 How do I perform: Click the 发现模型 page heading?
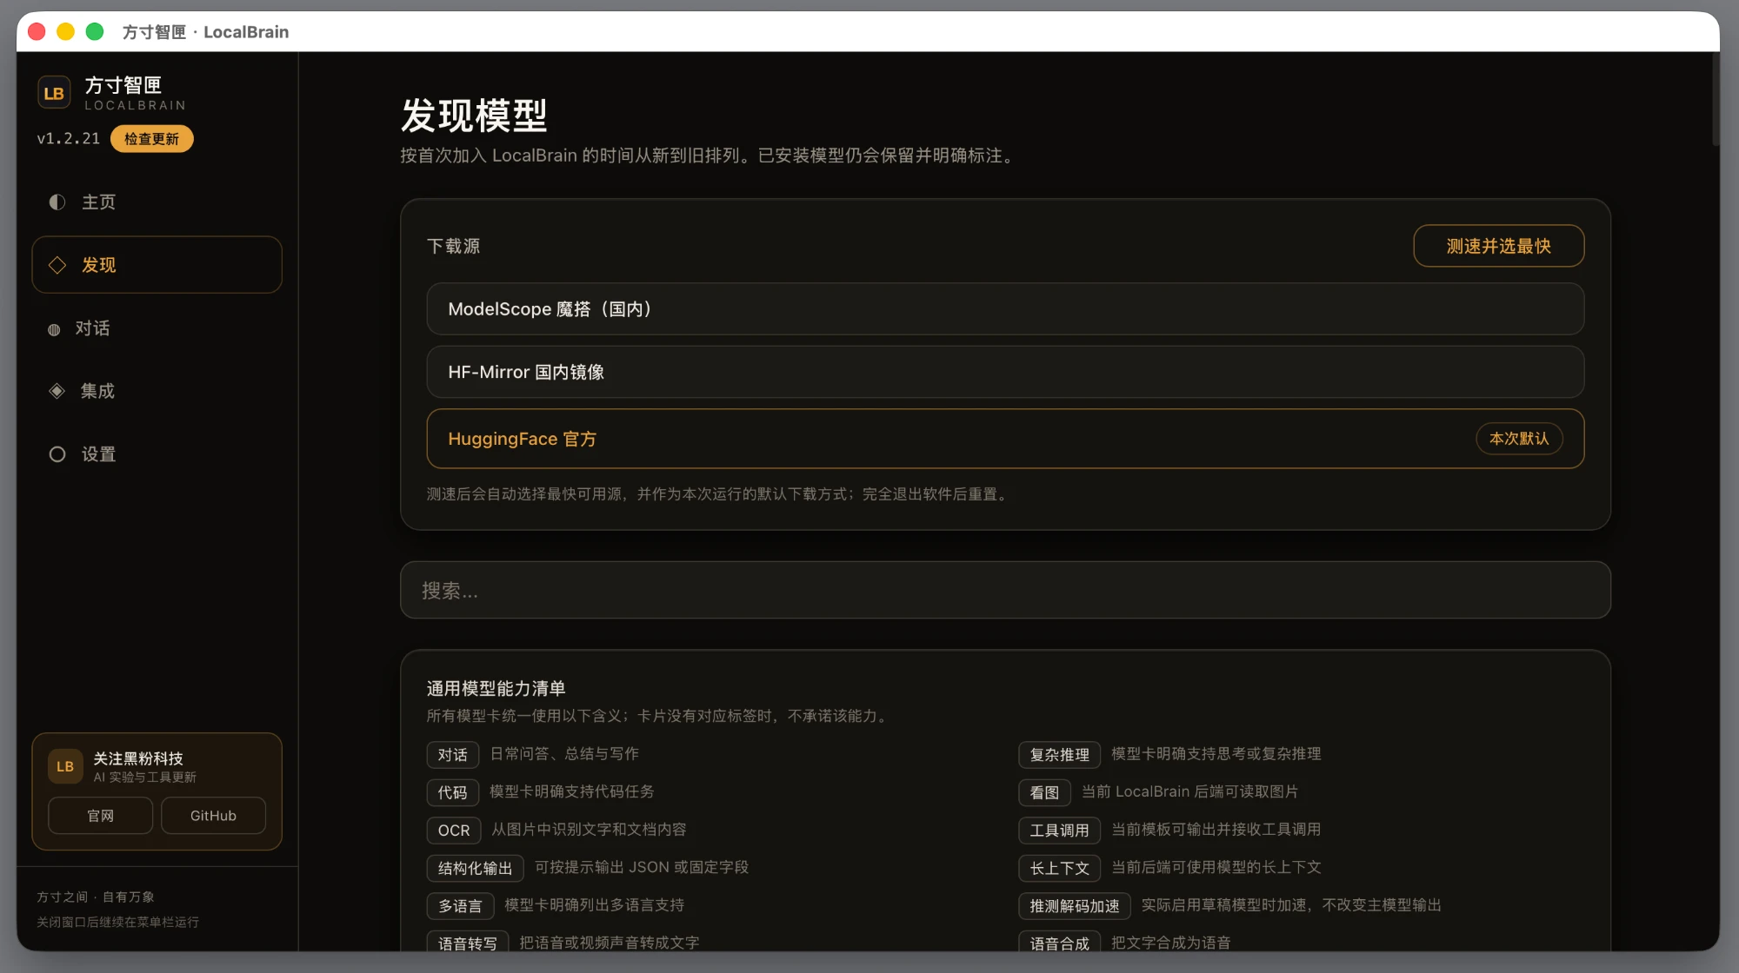pyautogui.click(x=474, y=116)
